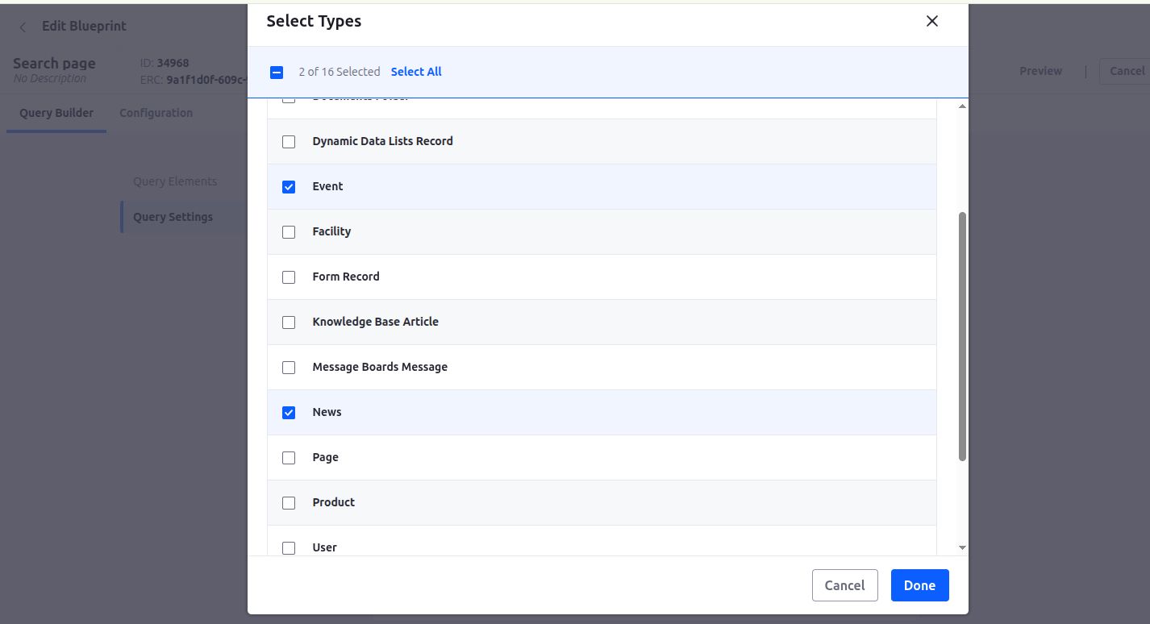
Task: Check the Dynamic Data Lists Record checkbox
Action: [289, 142]
